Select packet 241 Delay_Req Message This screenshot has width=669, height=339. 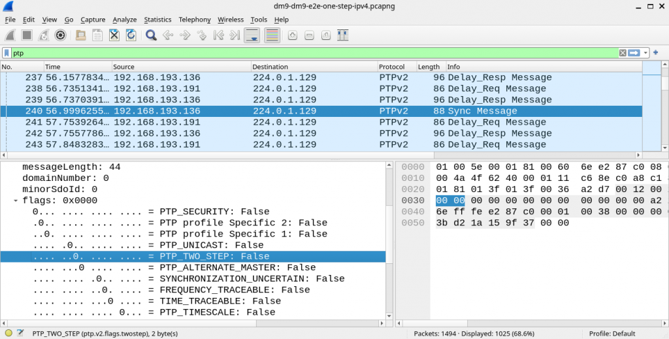321,122
